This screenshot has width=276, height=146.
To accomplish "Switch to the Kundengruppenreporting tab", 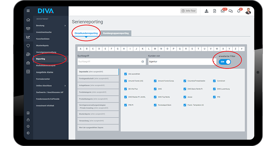I will coord(116,33).
